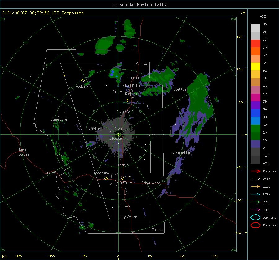Viewport: 279px width, 260px height.
Task: Click the Blackfalds town label
Action: pyautogui.click(x=132, y=86)
